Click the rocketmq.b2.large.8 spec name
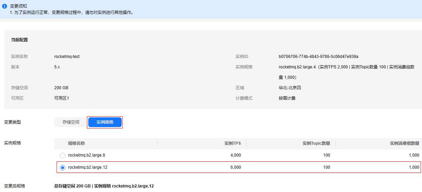The image size is (422, 192). [x=87, y=155]
